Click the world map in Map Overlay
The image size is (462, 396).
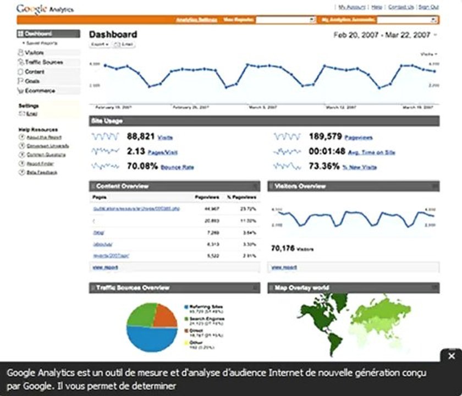pyautogui.click(x=354, y=324)
